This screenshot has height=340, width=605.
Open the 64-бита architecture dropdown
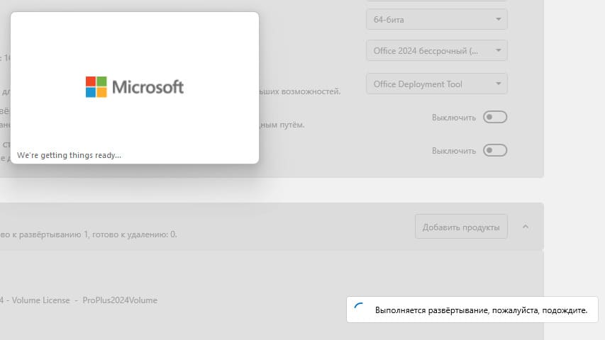436,18
